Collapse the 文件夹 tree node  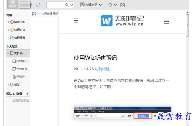(8, 53)
